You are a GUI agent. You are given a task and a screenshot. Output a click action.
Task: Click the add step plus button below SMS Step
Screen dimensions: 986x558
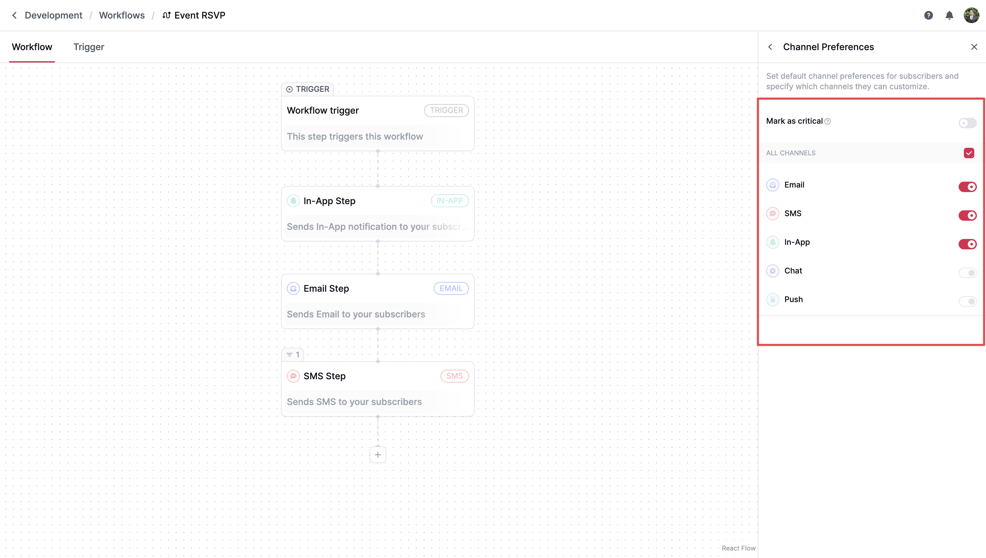tap(378, 454)
